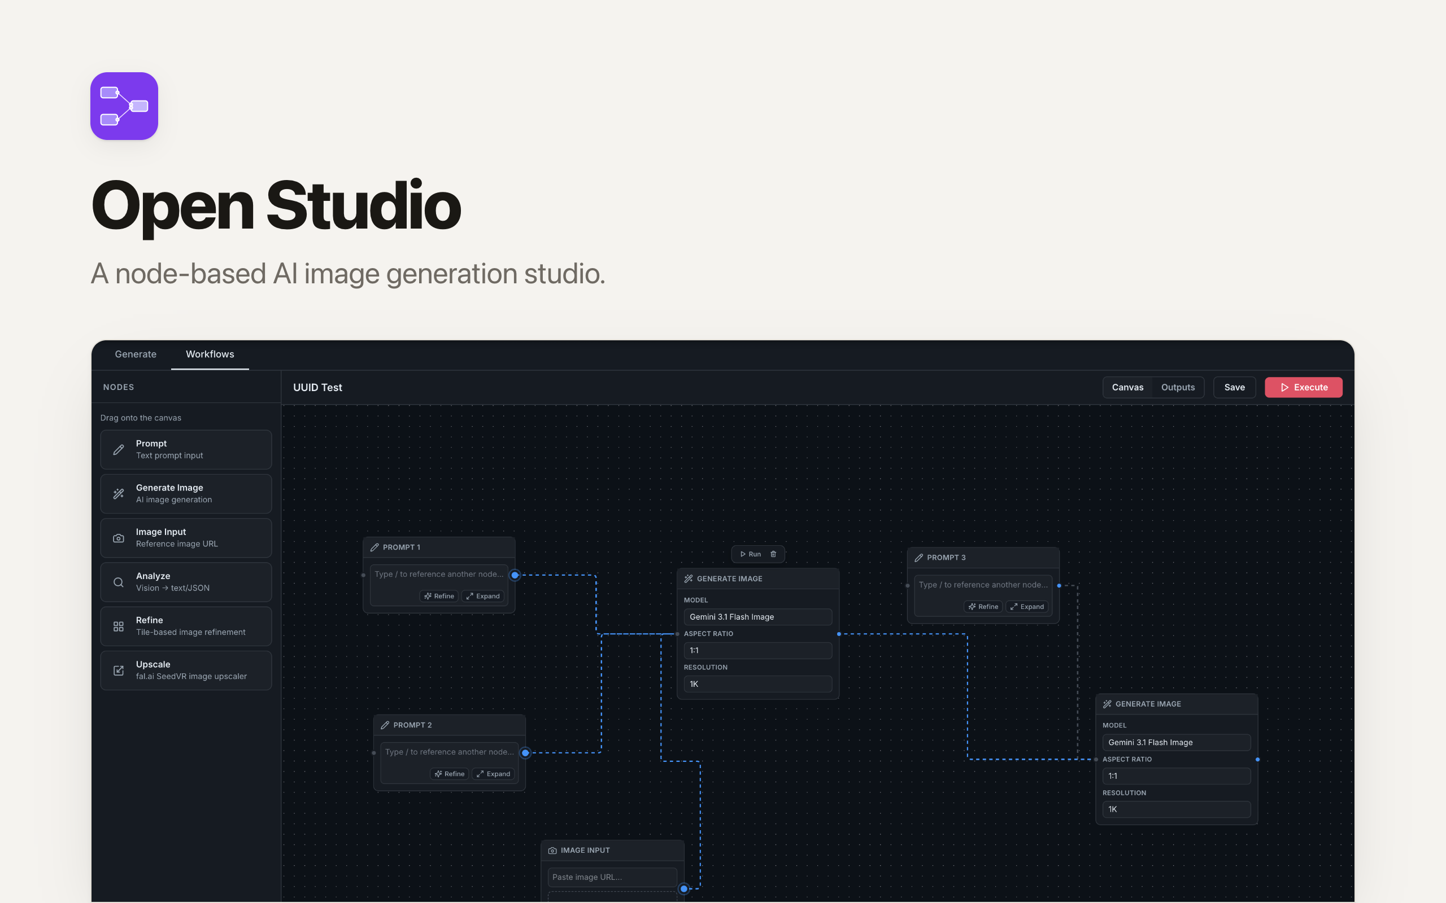Click camera icon in Image Input node header
Screen dimensions: 1446x903
[x=553, y=851]
